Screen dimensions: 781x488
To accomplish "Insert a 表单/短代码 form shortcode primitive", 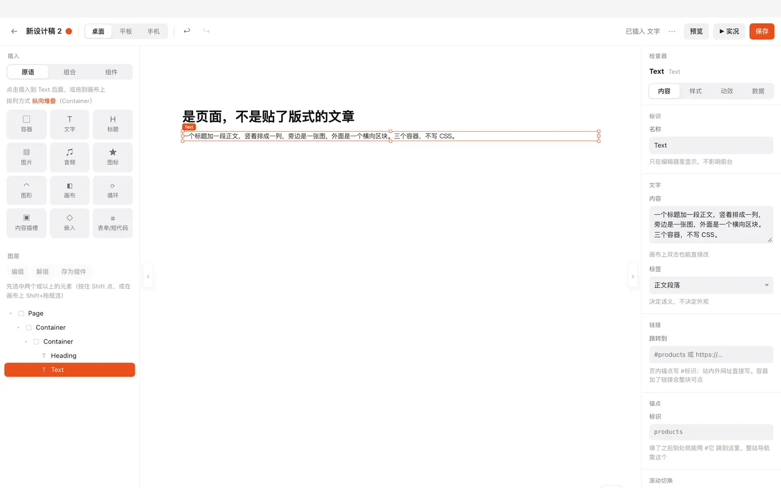I will pos(113,223).
